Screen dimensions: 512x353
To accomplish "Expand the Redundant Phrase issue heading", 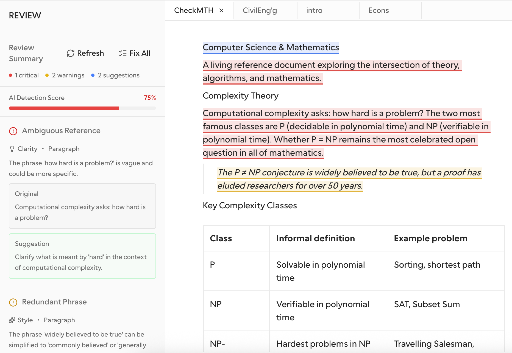I will [x=54, y=302].
